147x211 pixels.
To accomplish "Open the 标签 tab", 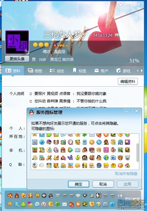I will click(x=79, y=70).
